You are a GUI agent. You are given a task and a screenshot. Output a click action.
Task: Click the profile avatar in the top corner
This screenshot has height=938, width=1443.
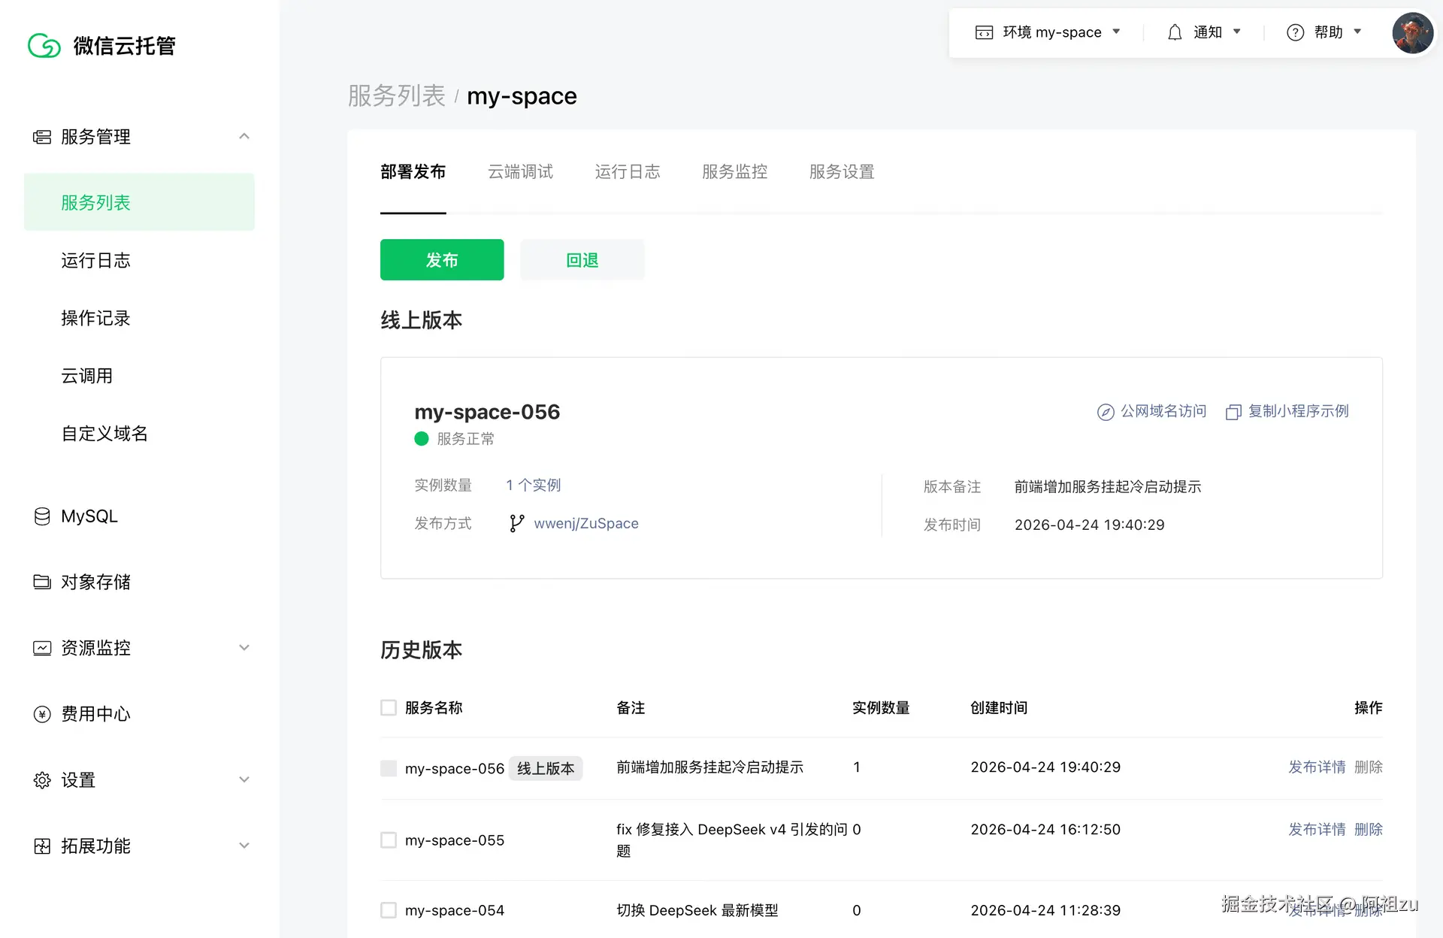[x=1413, y=33]
